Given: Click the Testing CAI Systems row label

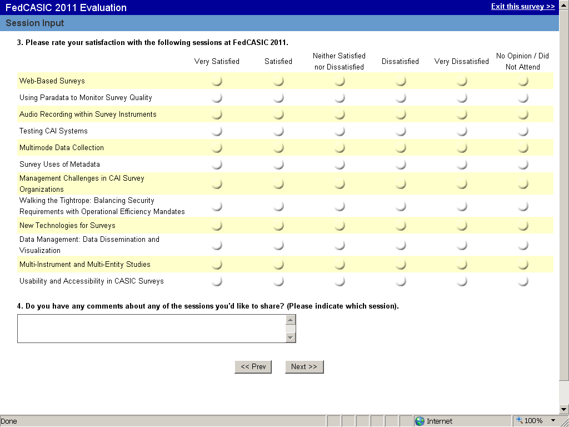Looking at the screenshot, I should (53, 131).
